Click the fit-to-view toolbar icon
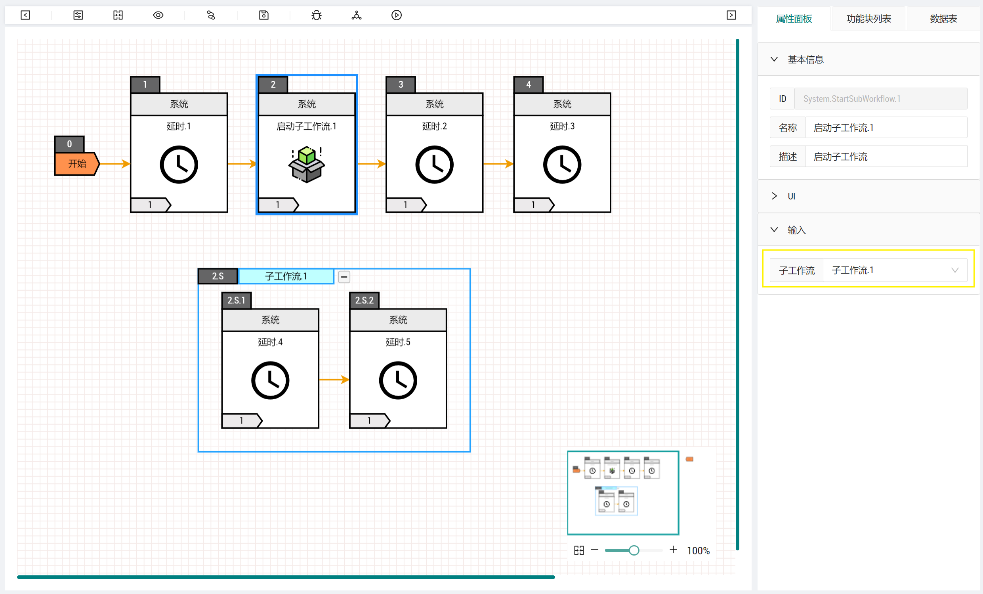Viewport: 983px width, 594px height. click(x=118, y=15)
